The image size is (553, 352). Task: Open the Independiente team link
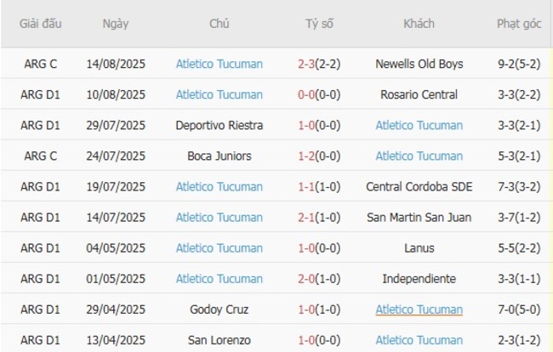click(419, 279)
